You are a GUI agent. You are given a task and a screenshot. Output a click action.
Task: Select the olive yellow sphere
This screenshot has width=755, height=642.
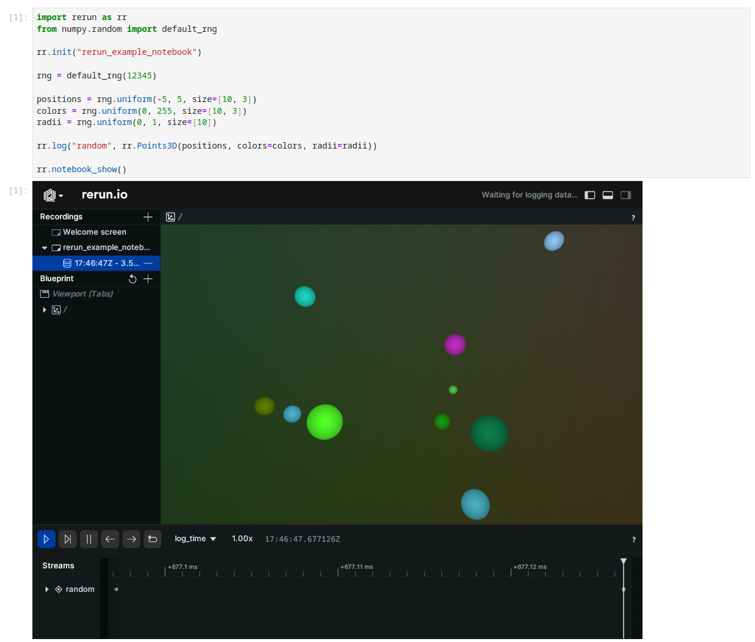[x=265, y=406]
